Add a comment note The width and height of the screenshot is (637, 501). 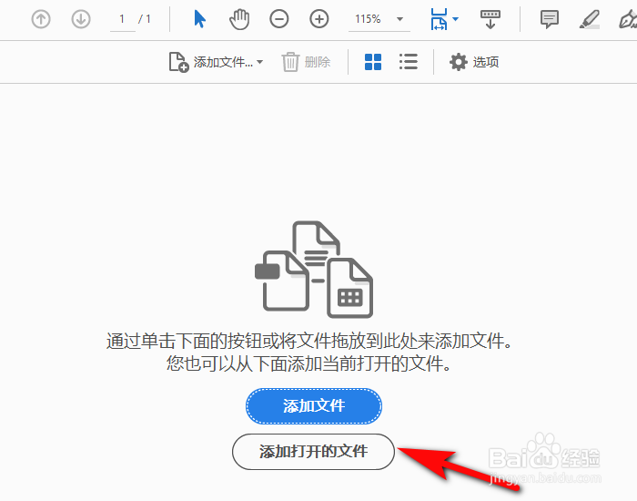pyautogui.click(x=550, y=19)
